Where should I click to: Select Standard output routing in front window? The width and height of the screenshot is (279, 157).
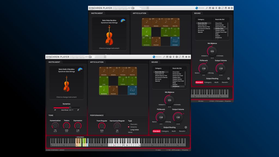coord(156,131)
